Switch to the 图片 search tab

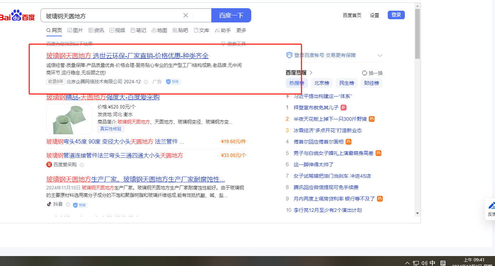coord(75,30)
